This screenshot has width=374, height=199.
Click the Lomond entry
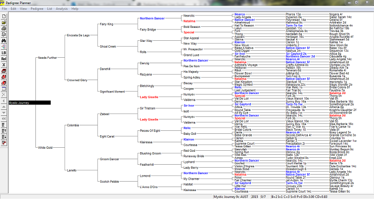pos(145,176)
